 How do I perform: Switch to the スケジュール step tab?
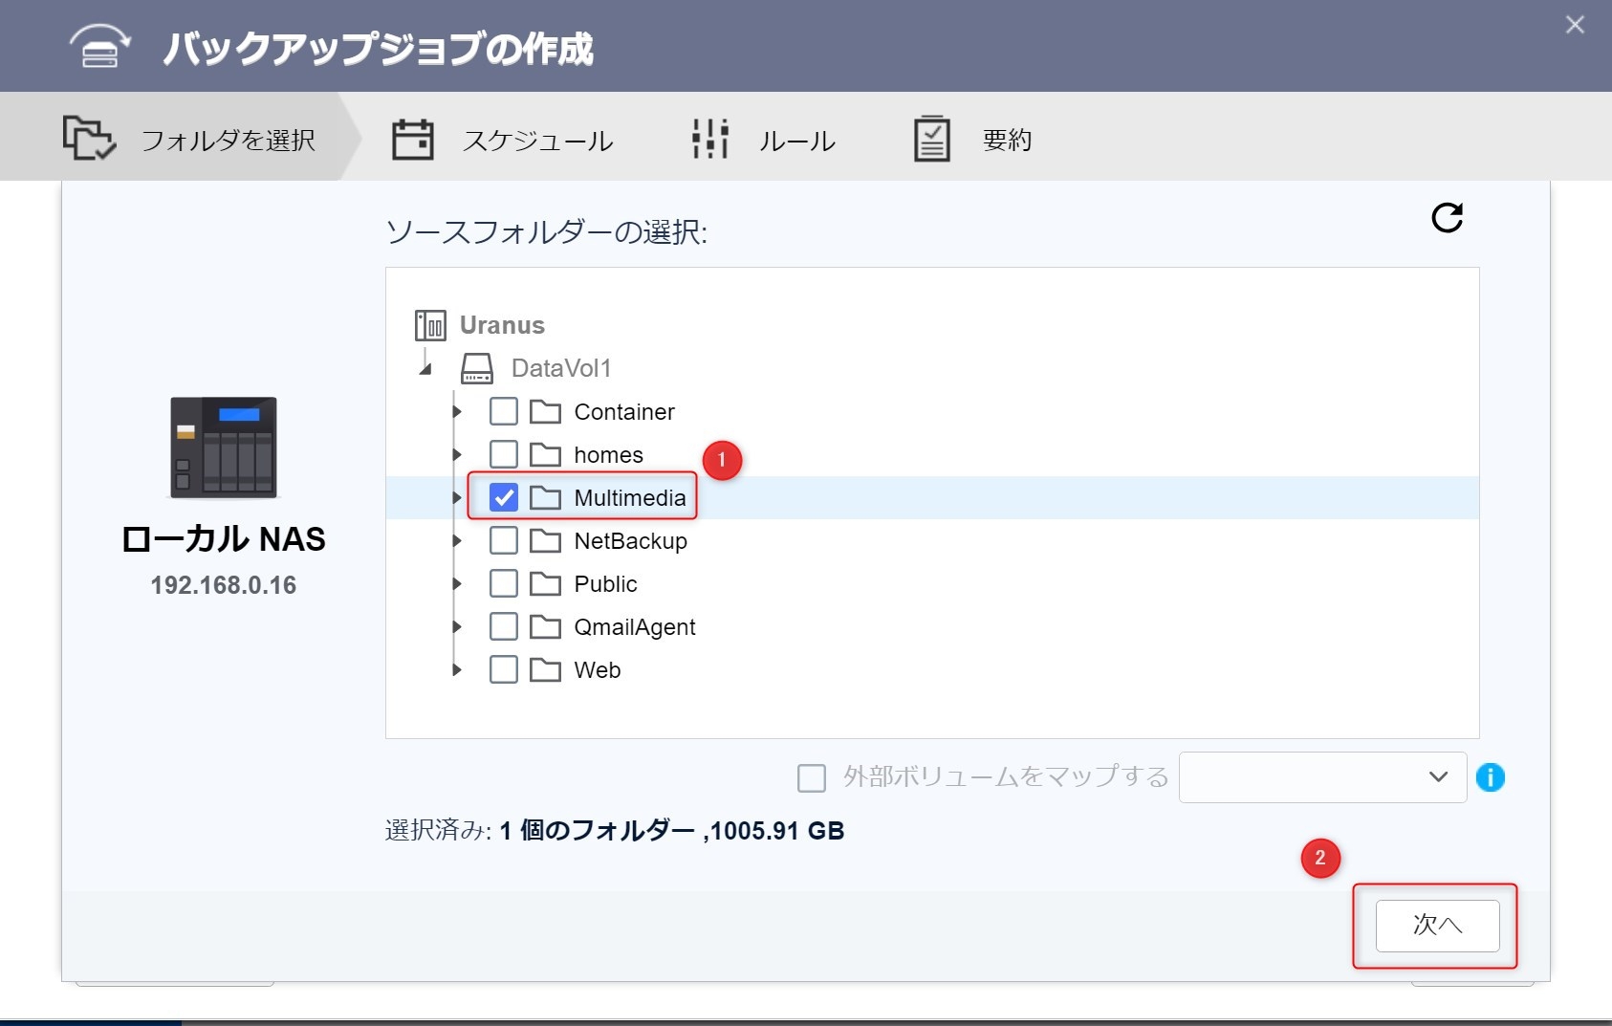point(537,141)
